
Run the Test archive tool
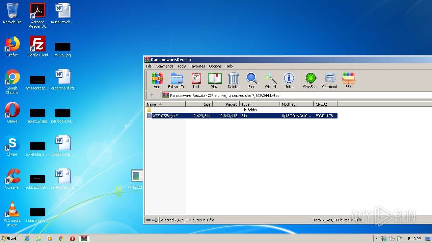196,81
